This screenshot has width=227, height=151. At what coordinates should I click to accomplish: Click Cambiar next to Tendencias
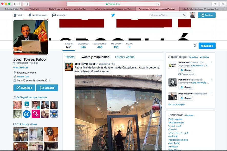[189, 115]
